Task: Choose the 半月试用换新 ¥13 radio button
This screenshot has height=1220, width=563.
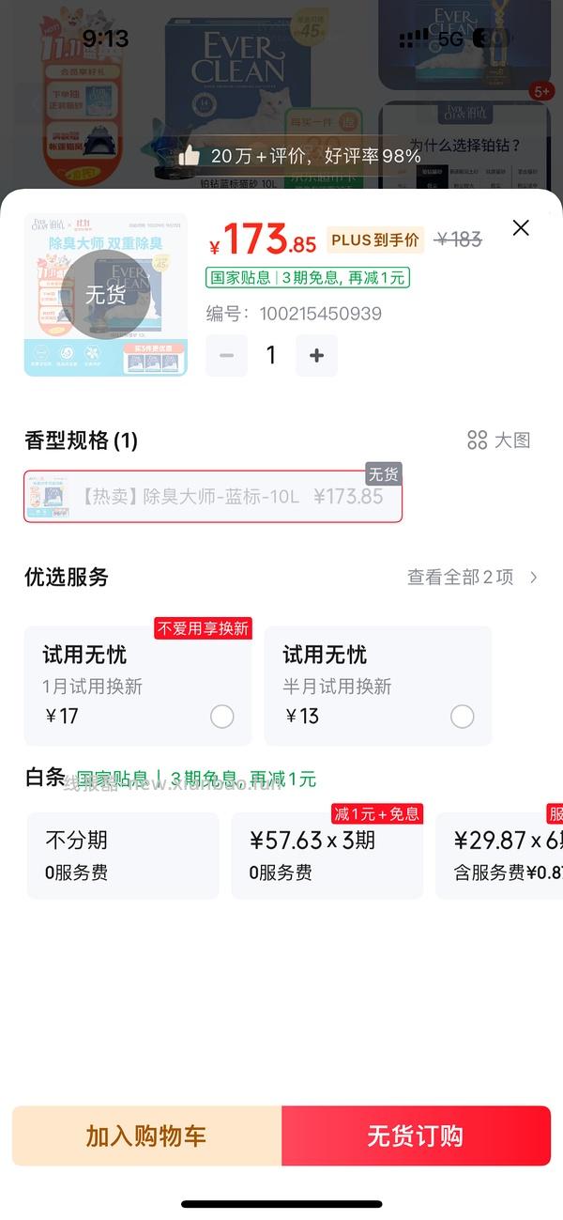Action: (461, 716)
